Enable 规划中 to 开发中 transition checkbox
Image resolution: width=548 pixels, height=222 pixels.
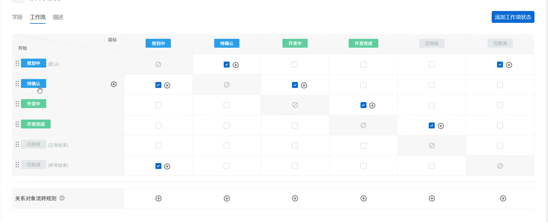click(x=295, y=65)
